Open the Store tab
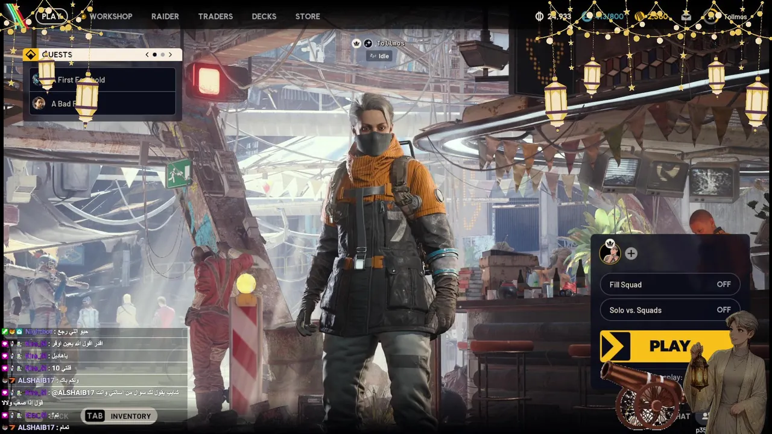Image resolution: width=772 pixels, height=434 pixels. (x=308, y=16)
